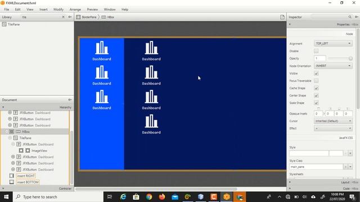Add a style class with plus button

click(x=345, y=167)
